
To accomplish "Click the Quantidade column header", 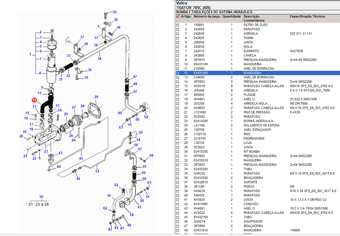I will click(x=231, y=17).
